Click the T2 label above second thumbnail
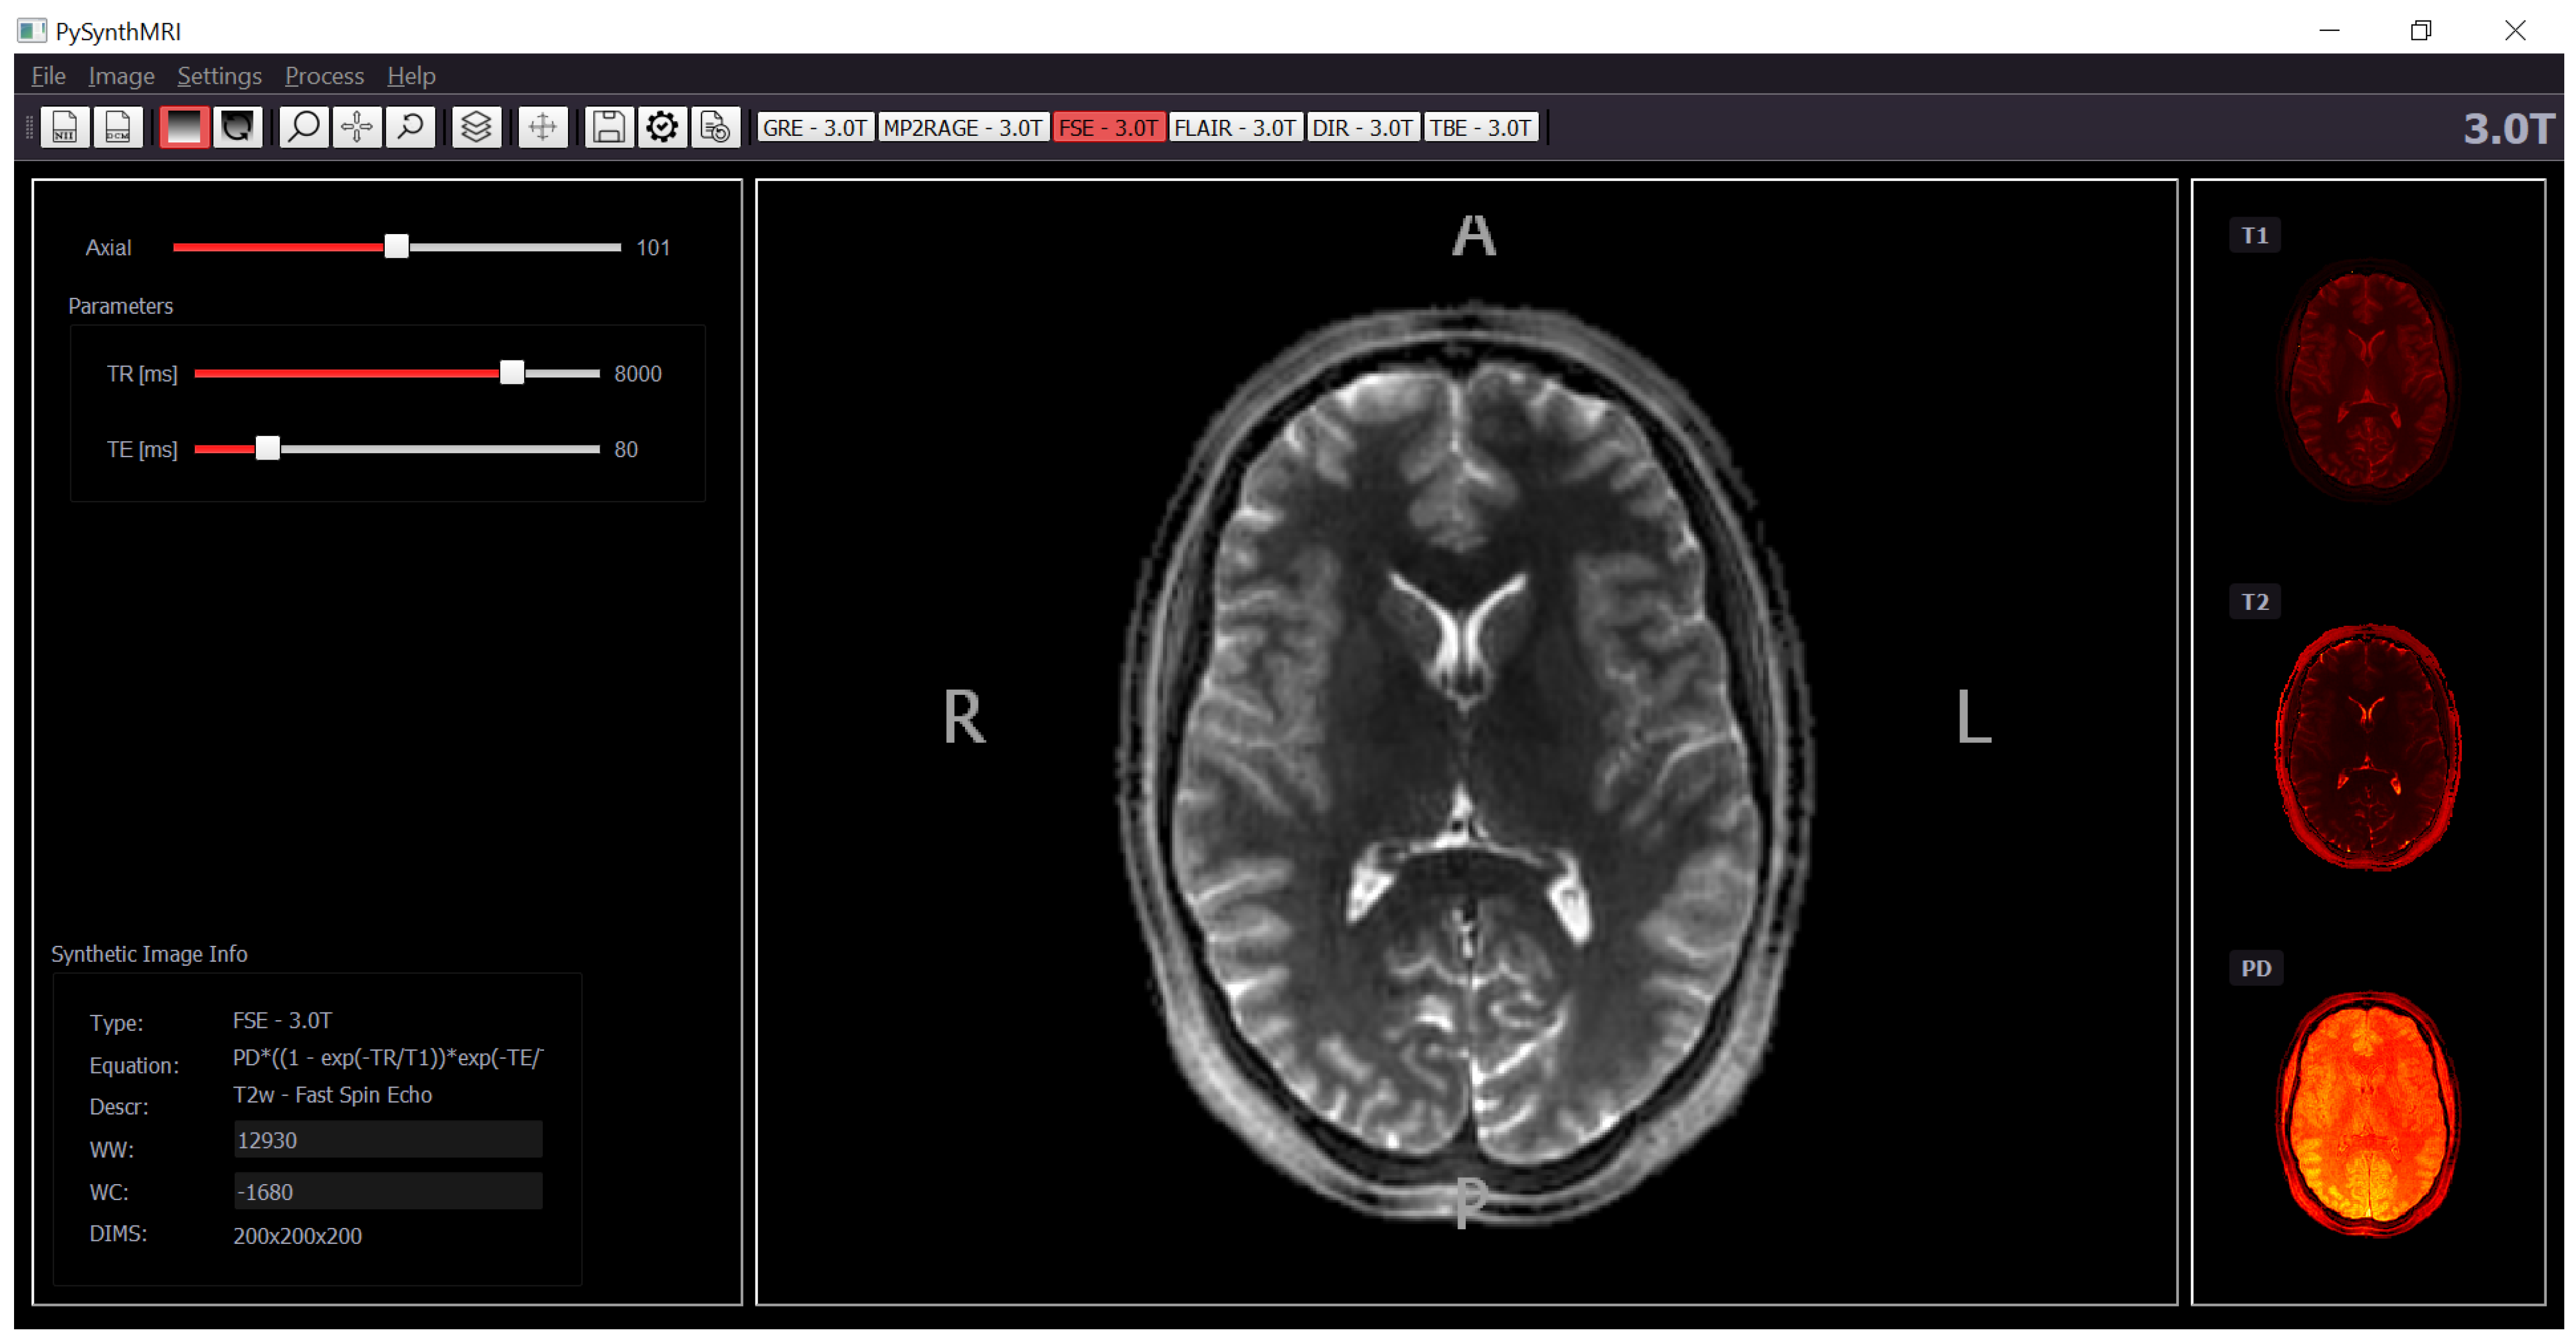This screenshot has height=1341, width=2576. pyautogui.click(x=2254, y=602)
